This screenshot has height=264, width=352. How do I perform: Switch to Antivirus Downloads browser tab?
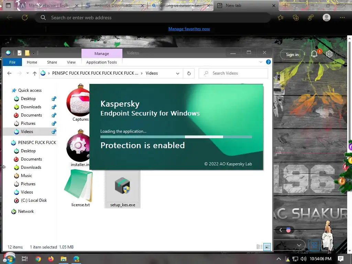pyautogui.click(x=114, y=5)
